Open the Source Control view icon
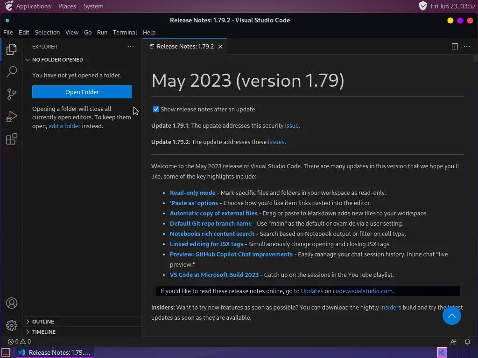 tap(11, 94)
